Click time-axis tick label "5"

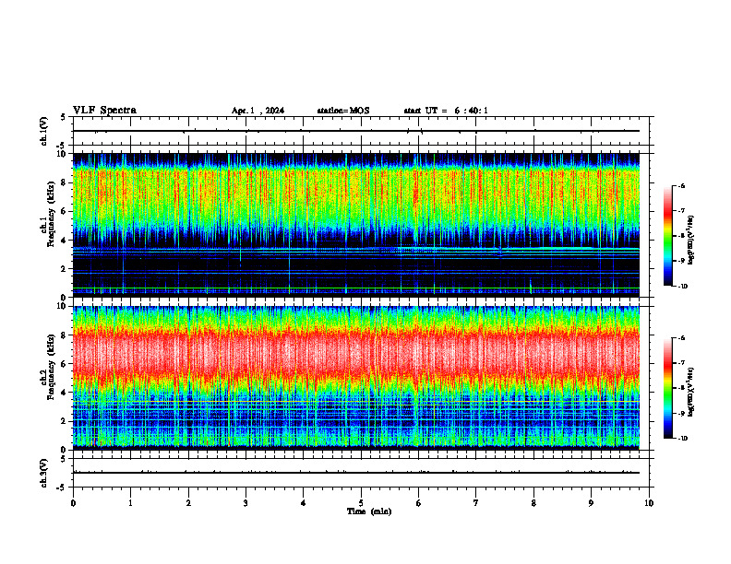[361, 503]
